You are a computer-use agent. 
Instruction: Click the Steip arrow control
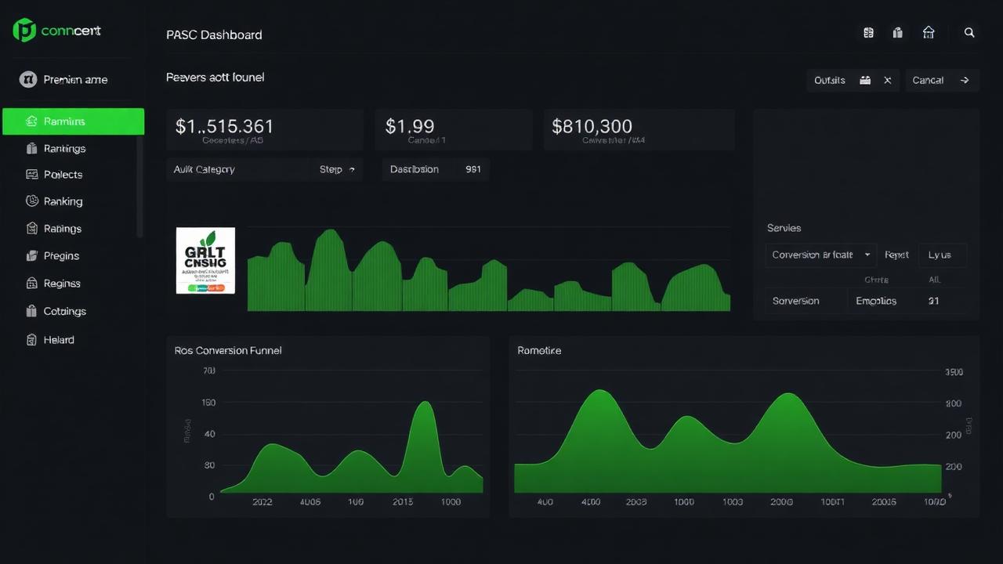coord(351,169)
